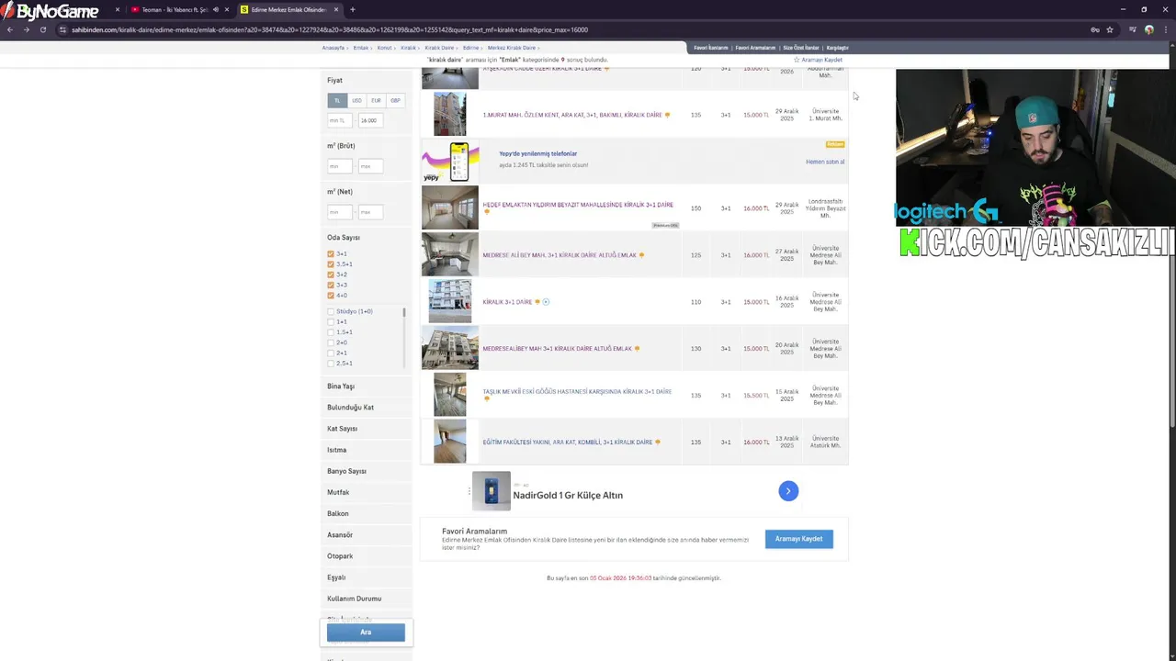Expand the Eşyalı filter
The height and width of the screenshot is (661, 1176).
[366, 577]
